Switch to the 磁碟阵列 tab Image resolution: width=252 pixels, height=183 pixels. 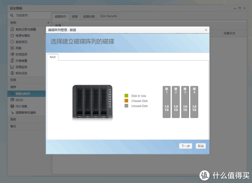pyautogui.click(x=60, y=16)
